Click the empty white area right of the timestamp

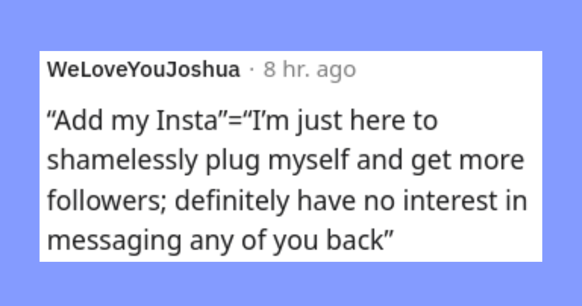[446, 70]
